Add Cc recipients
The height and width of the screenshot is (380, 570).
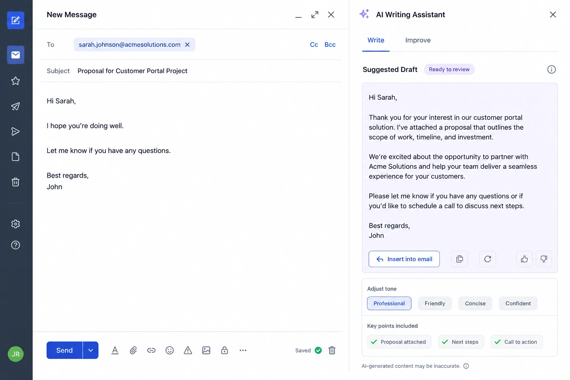(314, 45)
